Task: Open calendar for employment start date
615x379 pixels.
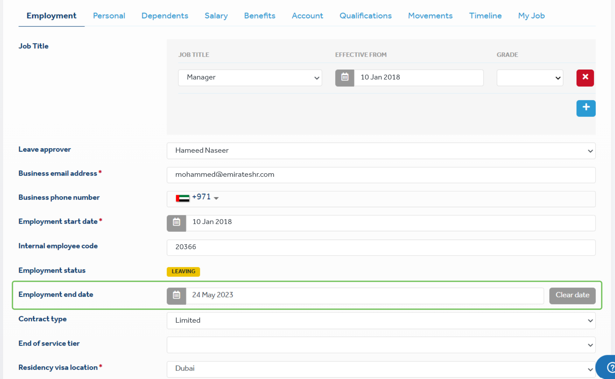Action: point(176,223)
